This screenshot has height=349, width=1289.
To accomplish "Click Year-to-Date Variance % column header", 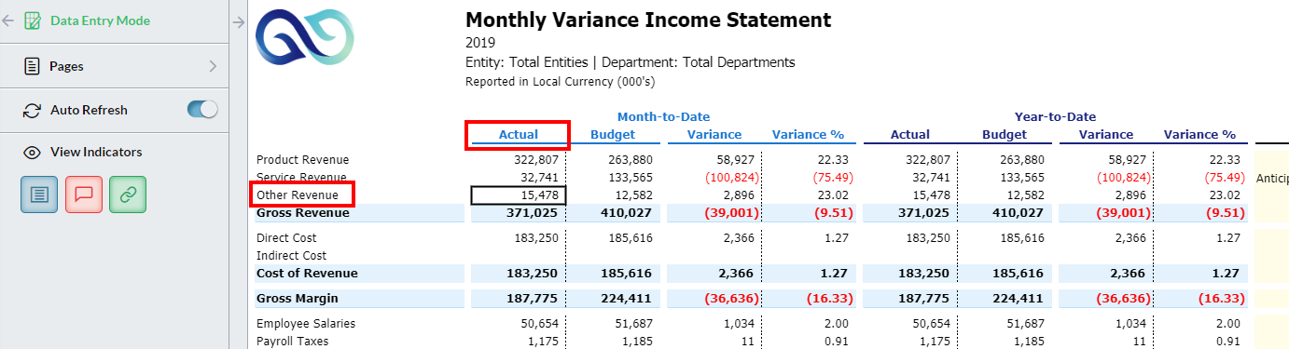I will 1199,135.
